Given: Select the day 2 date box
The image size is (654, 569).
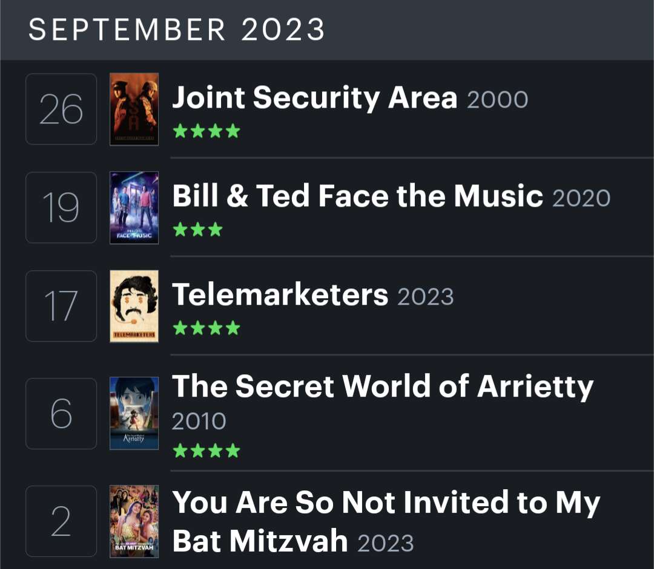Looking at the screenshot, I should point(61,521).
